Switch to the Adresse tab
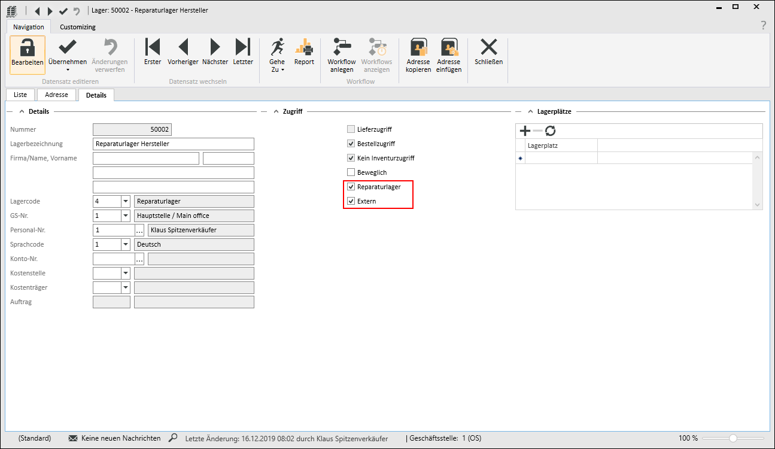 click(x=57, y=95)
